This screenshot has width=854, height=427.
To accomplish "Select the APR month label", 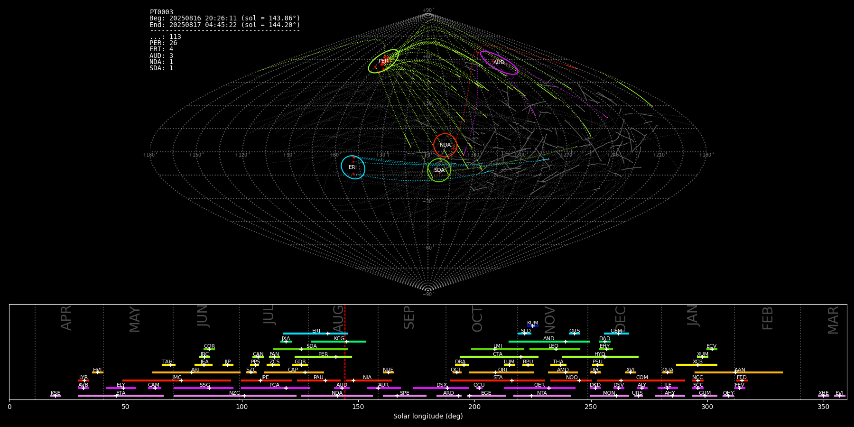I will (x=66, y=318).
